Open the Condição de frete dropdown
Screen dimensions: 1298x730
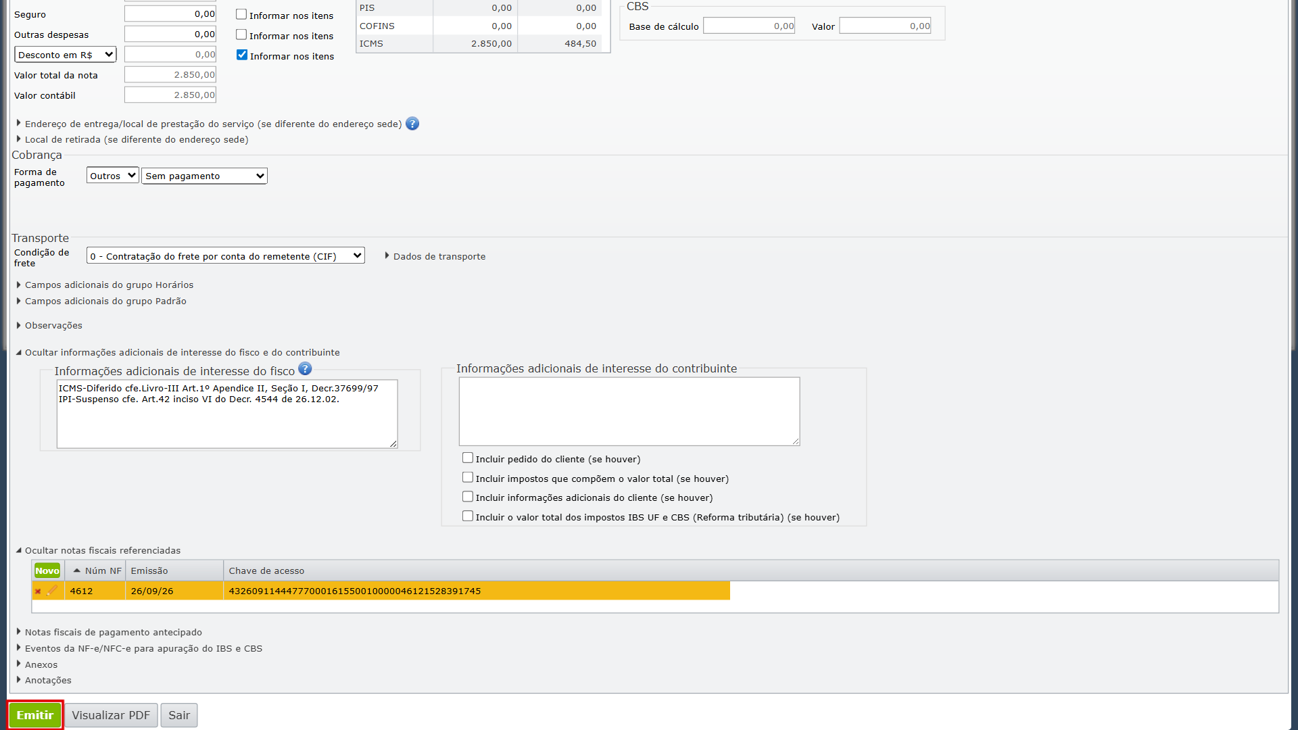pos(226,256)
